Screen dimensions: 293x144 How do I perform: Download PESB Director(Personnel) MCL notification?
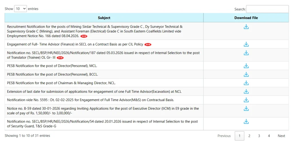pos(246,66)
